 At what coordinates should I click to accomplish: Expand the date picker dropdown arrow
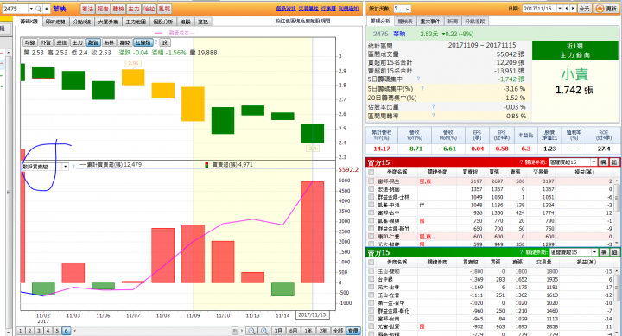560,9
